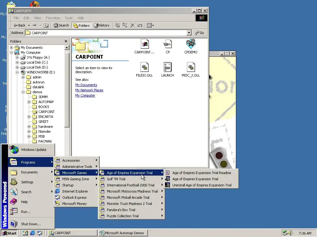The image size is (317, 237).
Task: Open the Edit menu
Action: pyautogui.click(x=26, y=18)
